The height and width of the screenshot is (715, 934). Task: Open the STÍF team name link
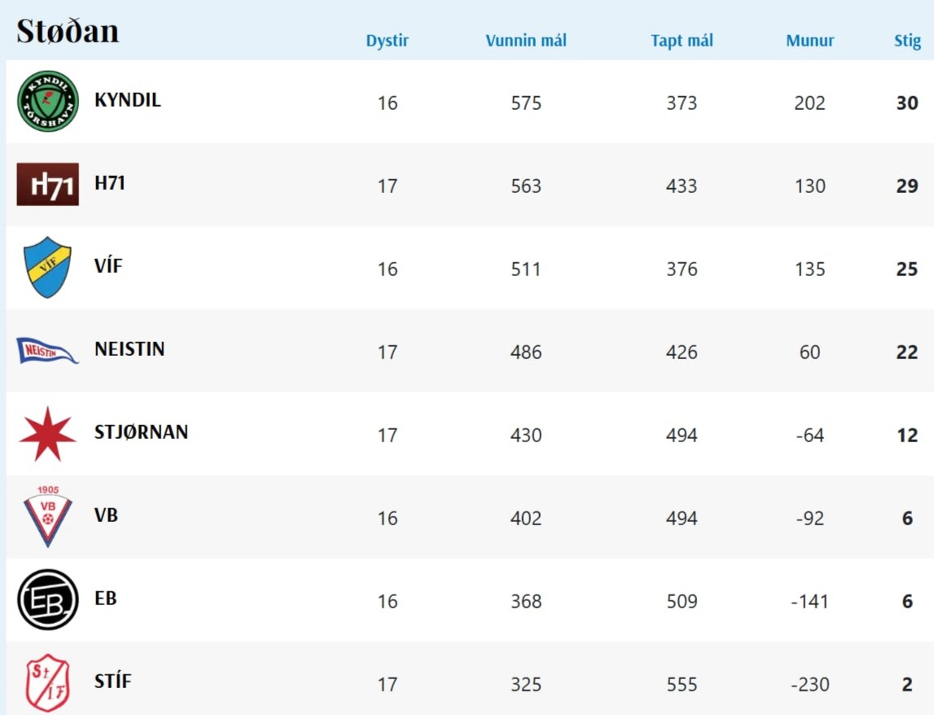(112, 682)
